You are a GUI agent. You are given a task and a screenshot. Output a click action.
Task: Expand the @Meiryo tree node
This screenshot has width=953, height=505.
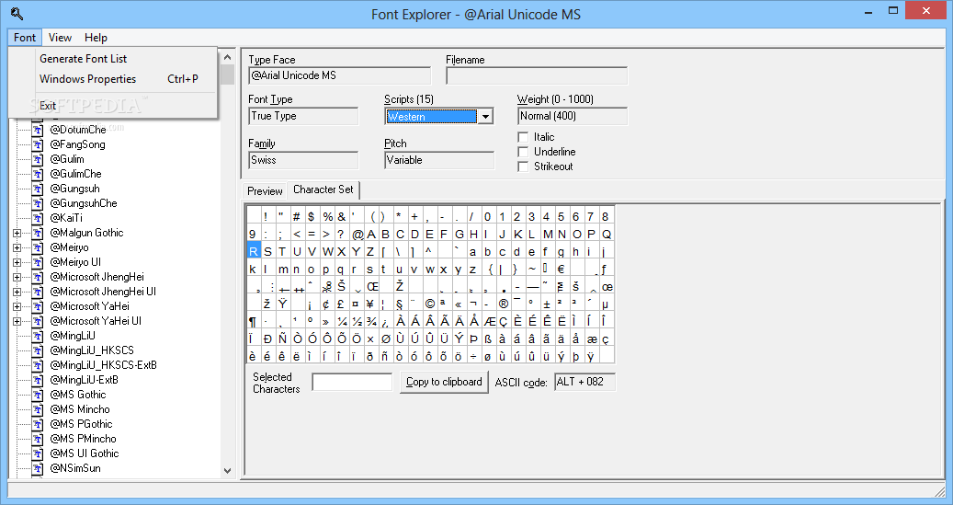17,247
